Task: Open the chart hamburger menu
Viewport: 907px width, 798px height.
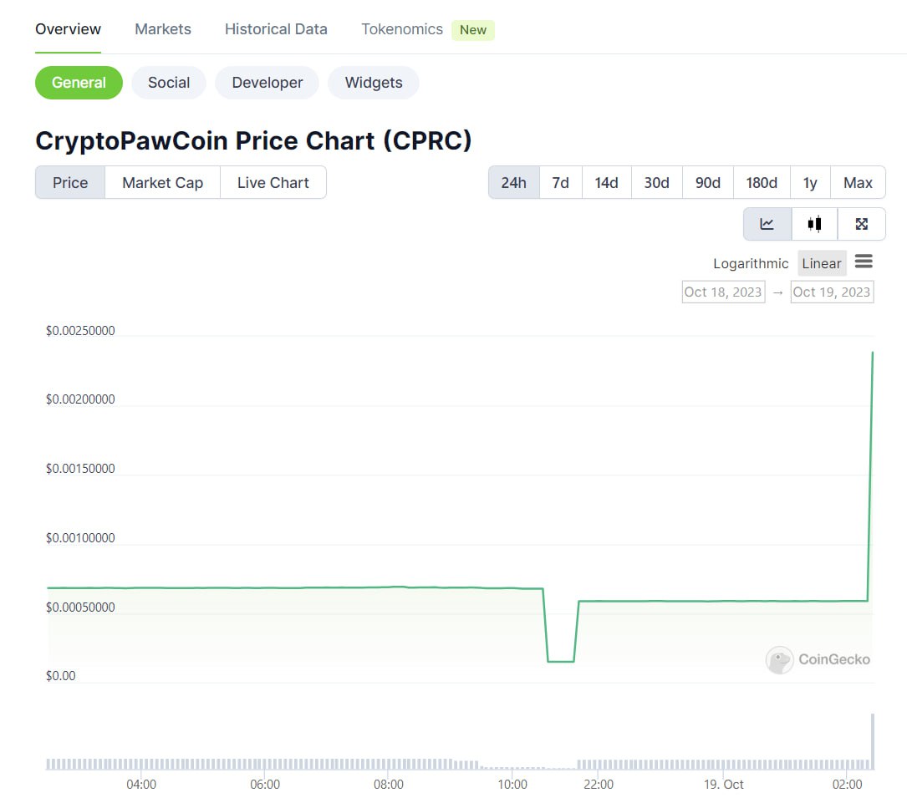Action: pos(864,262)
